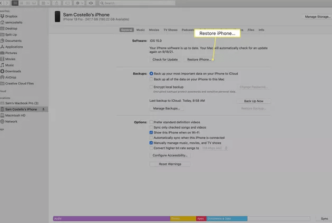Switch Finder to gallery view
The height and width of the screenshot is (223, 332).
[34, 3]
